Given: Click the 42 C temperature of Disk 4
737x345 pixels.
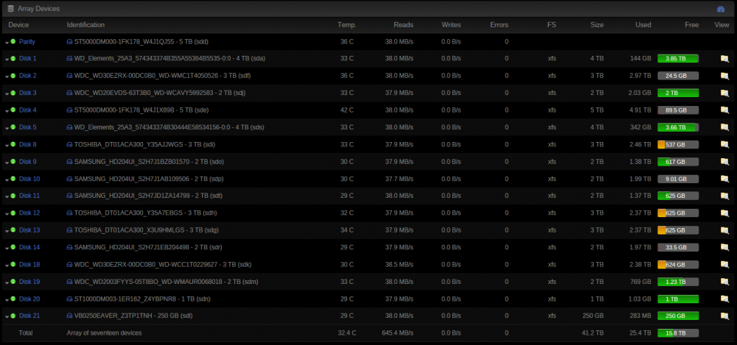Looking at the screenshot, I should pyautogui.click(x=347, y=110).
